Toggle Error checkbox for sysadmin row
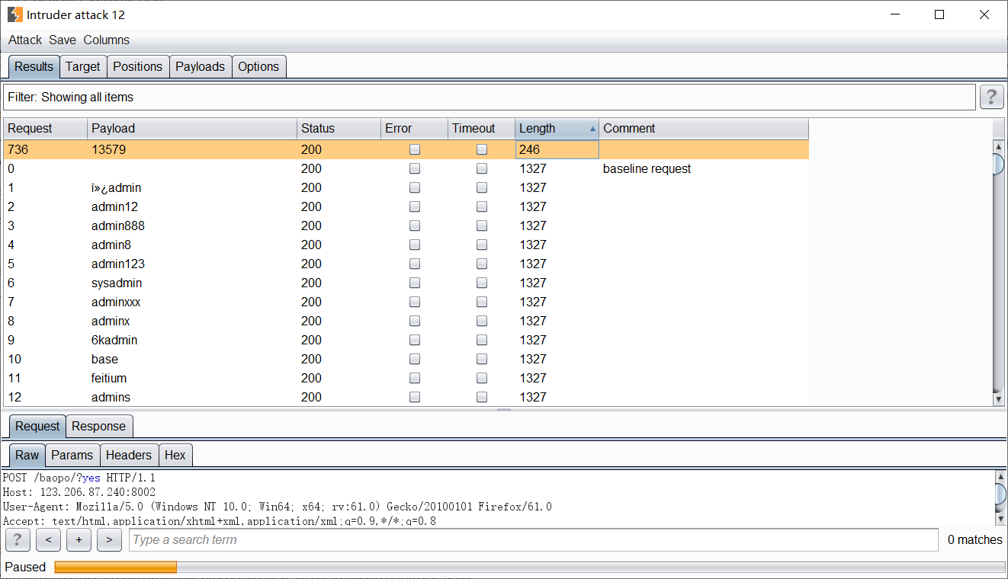This screenshot has height=579, width=1008. (x=415, y=283)
